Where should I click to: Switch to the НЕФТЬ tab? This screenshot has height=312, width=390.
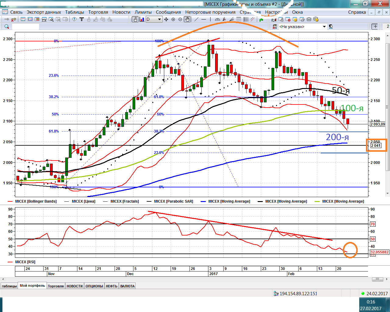[x=112, y=286]
